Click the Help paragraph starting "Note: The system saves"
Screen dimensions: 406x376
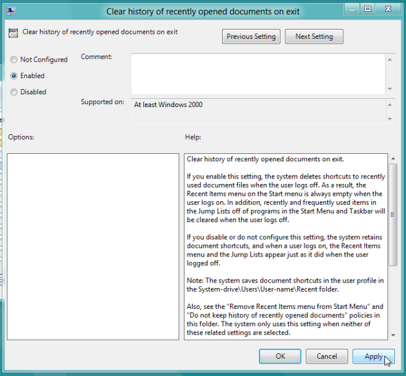[x=285, y=285]
